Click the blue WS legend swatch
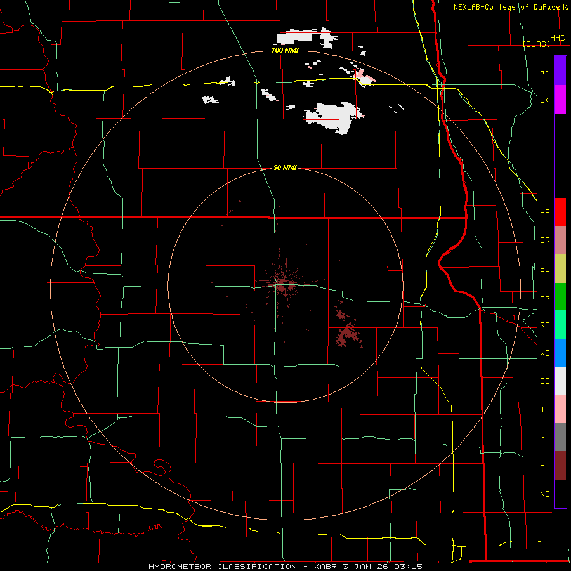The width and height of the screenshot is (571, 571). (x=560, y=353)
